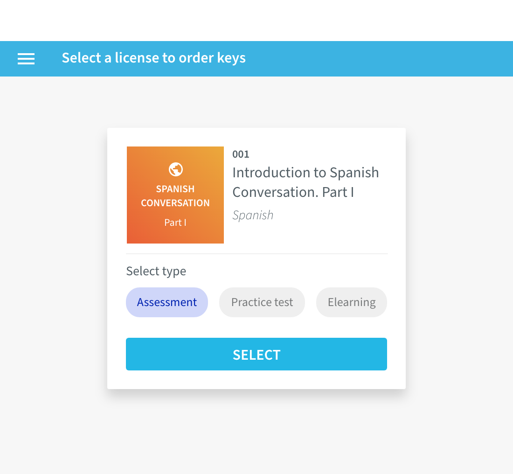The image size is (513, 474).
Task: Click SPANISH CONVERSATION text on the thumbnail
Action: tap(175, 196)
